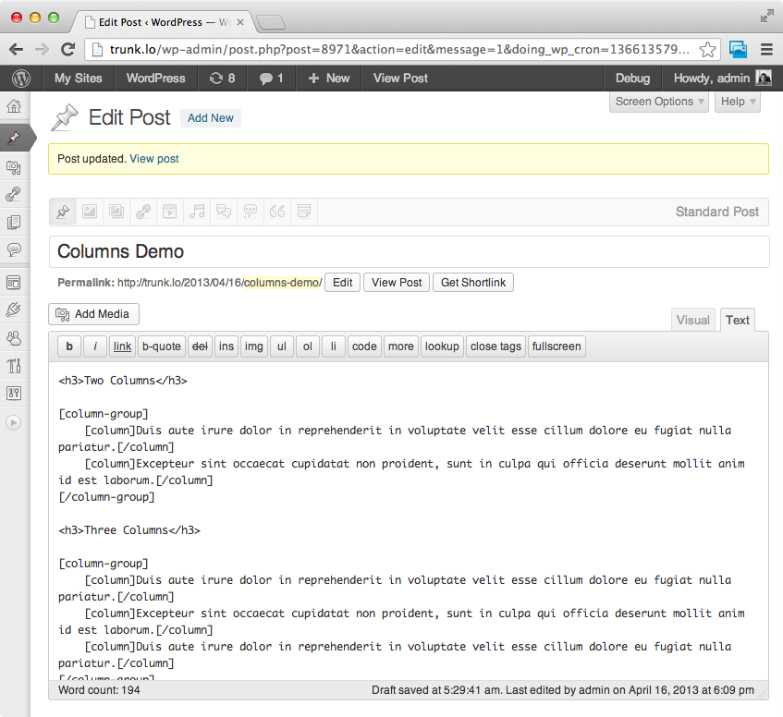Insert unordered list with ul quicktag
The width and height of the screenshot is (783, 717).
282,346
